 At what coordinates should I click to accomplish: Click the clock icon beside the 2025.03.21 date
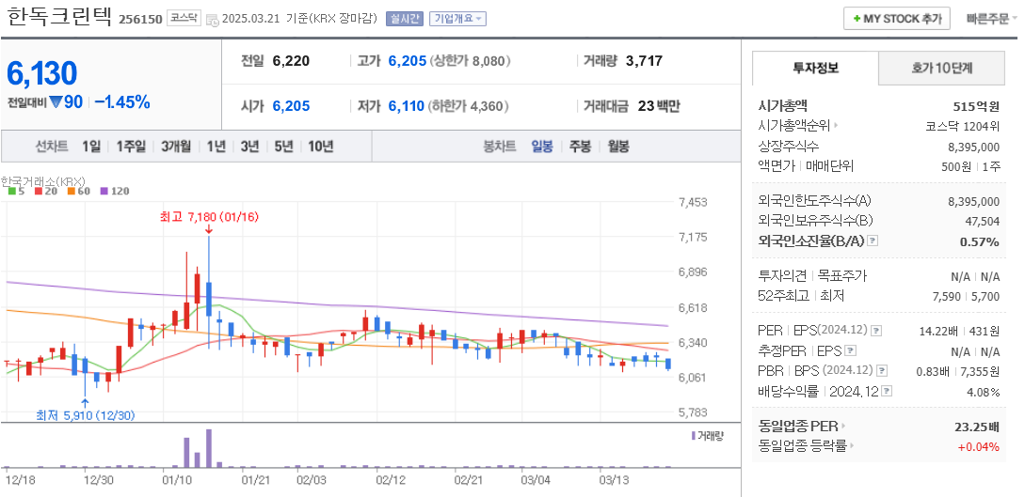click(213, 20)
